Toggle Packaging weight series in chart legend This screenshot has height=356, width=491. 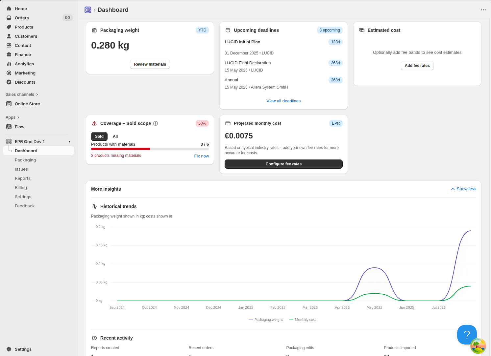266,320
